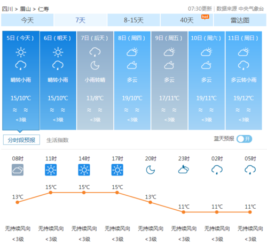Select the 分时段预报 tab
The height and width of the screenshot is (252, 267).
pyautogui.click(x=21, y=140)
